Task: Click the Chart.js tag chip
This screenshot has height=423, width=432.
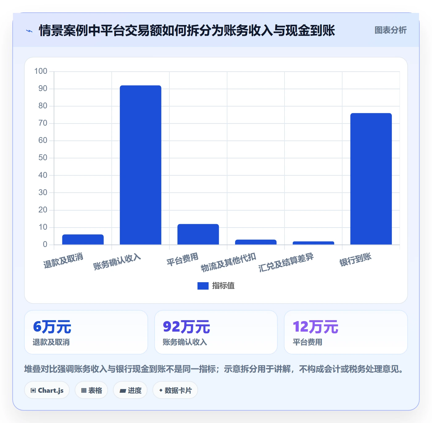Action: (x=47, y=390)
